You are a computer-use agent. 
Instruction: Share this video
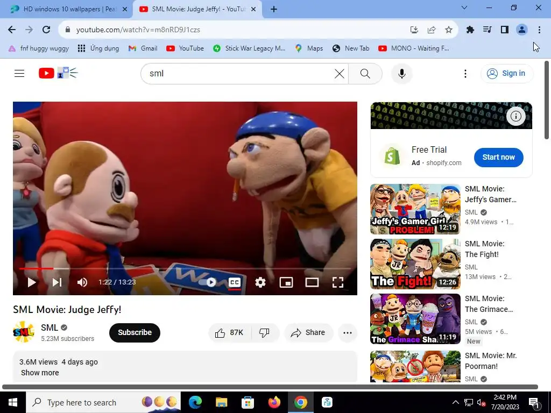click(x=308, y=332)
